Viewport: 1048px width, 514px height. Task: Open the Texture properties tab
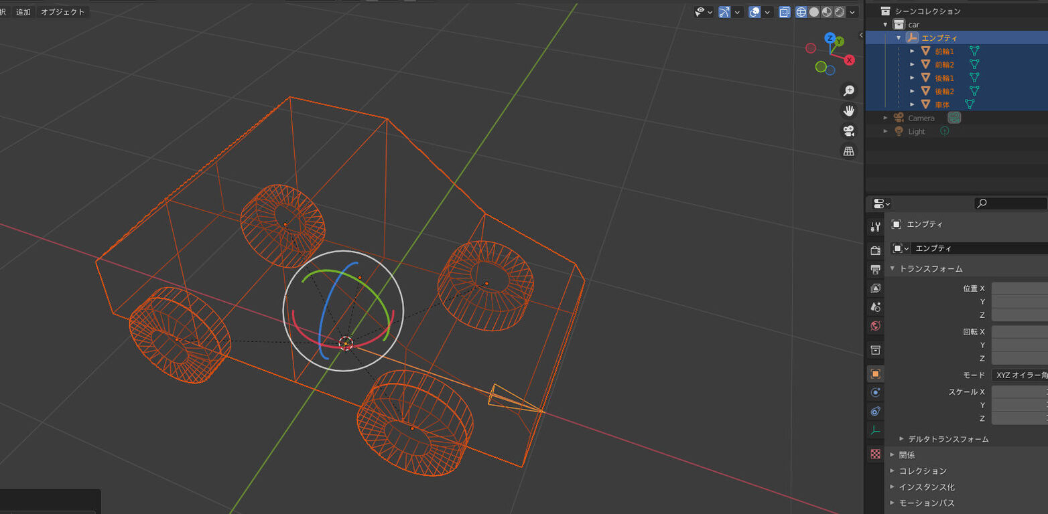pyautogui.click(x=875, y=454)
